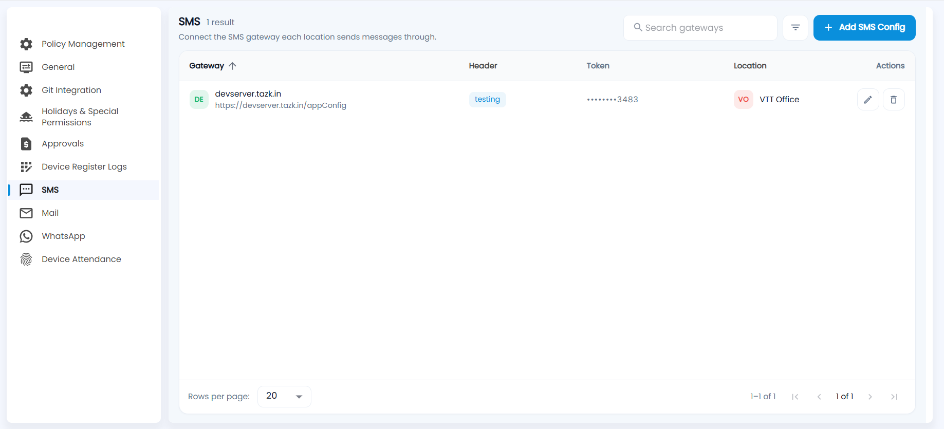The width and height of the screenshot is (944, 429).
Task: Click the 1–1 of 1 range text
Action: (x=763, y=397)
